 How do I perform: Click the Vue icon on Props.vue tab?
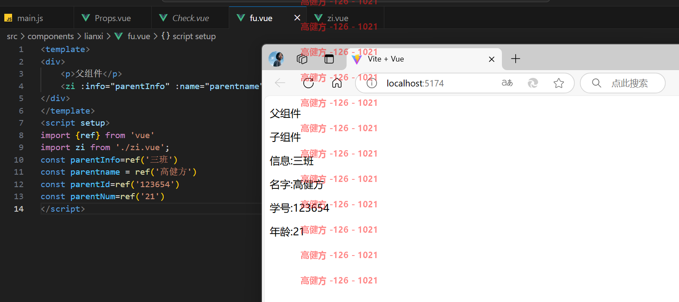[x=86, y=18]
